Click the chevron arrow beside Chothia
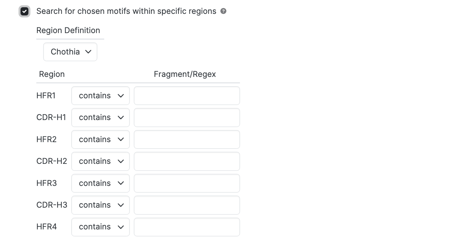This screenshot has height=242, width=473. (88, 52)
